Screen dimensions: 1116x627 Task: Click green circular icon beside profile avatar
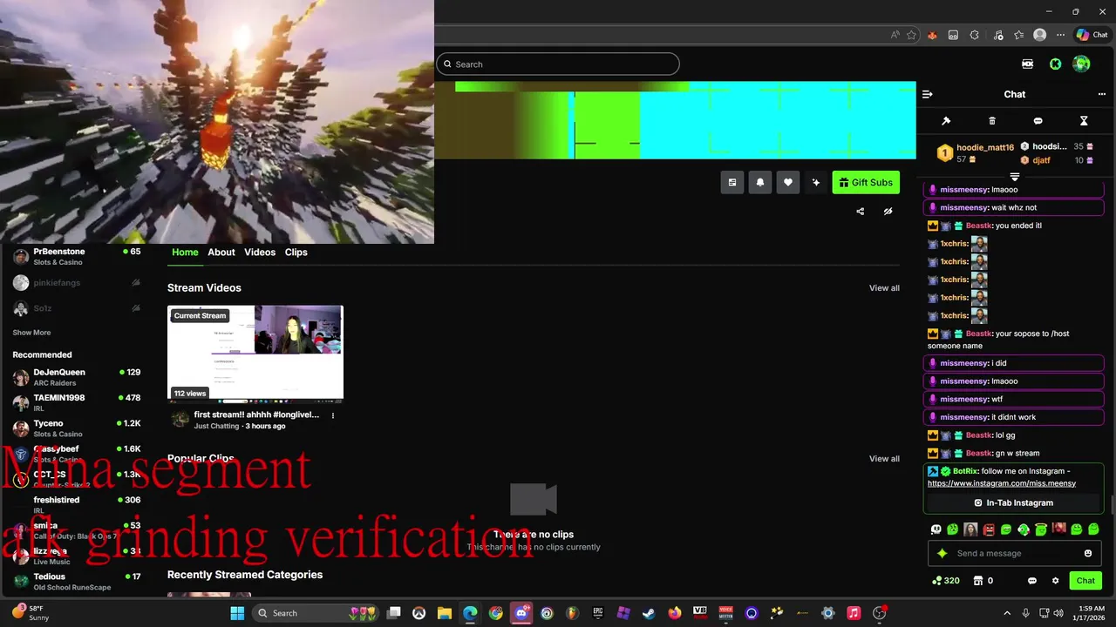1056,64
